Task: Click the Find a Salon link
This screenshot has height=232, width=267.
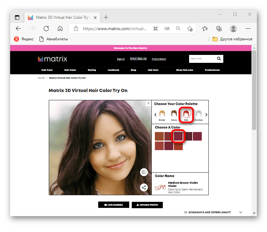Action: coord(159,59)
